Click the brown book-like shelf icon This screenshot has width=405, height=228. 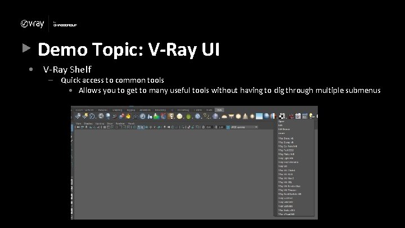click(171, 117)
